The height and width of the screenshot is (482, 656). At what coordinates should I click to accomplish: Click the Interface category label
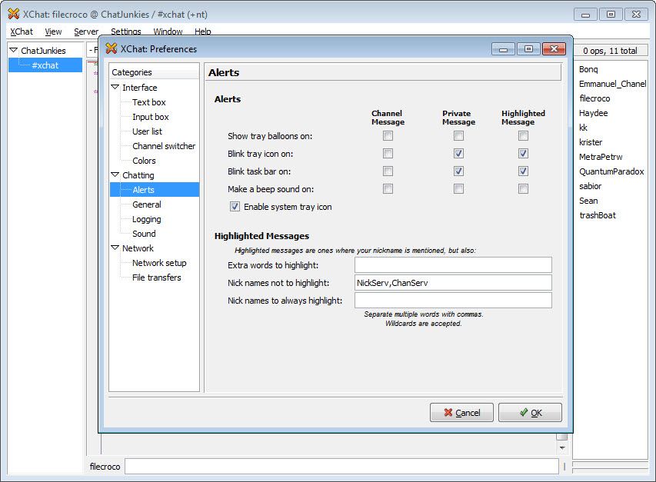[x=140, y=88]
